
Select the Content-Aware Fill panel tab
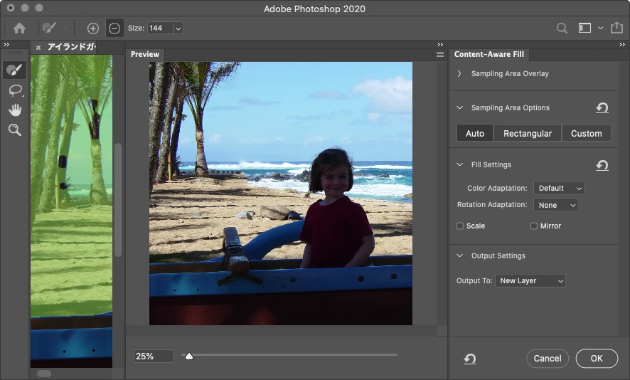click(489, 54)
